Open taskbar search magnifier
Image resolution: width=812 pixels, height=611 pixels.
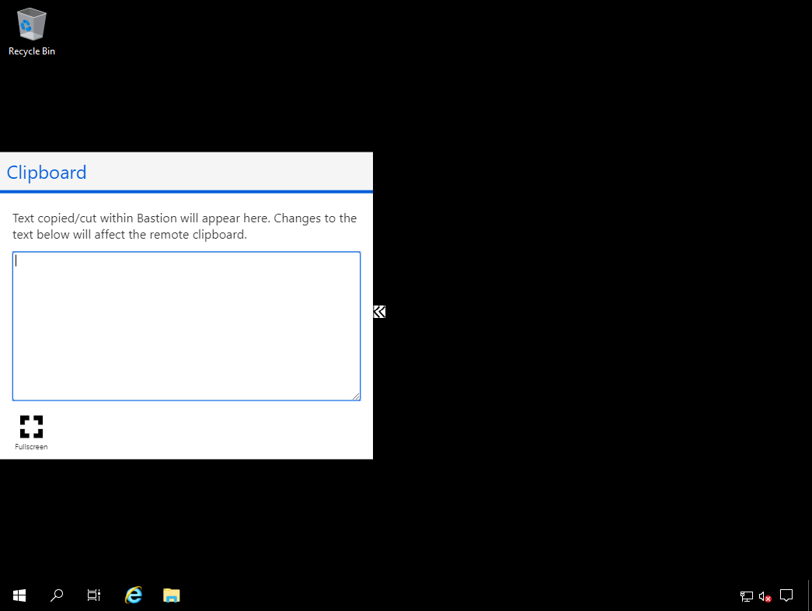coord(57,595)
